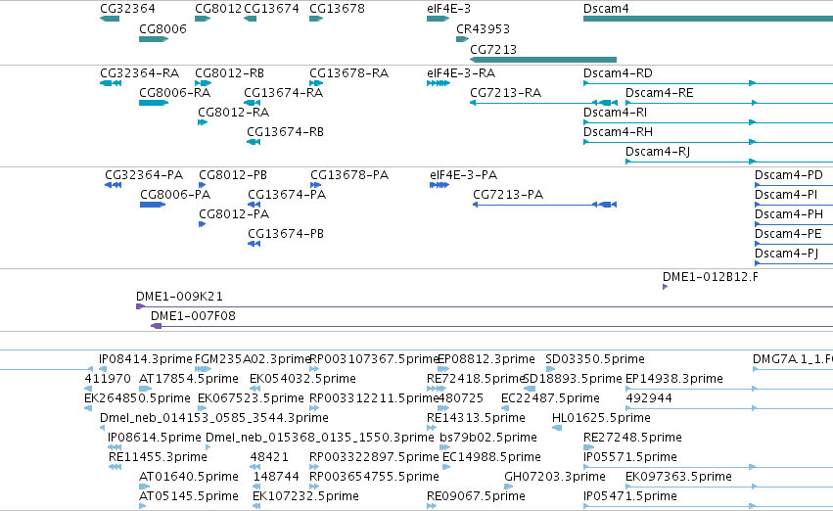Click protein Dscam4-PJ
Screen dimensions: 833x511
click(x=786, y=254)
